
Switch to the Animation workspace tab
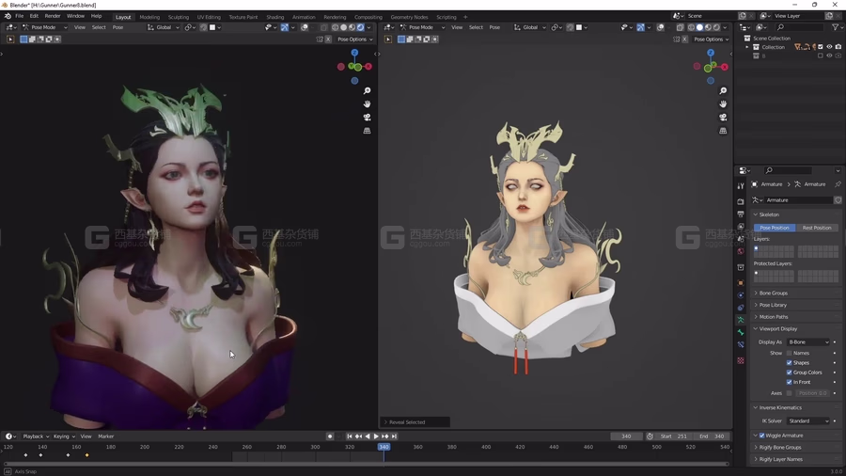[x=304, y=17]
